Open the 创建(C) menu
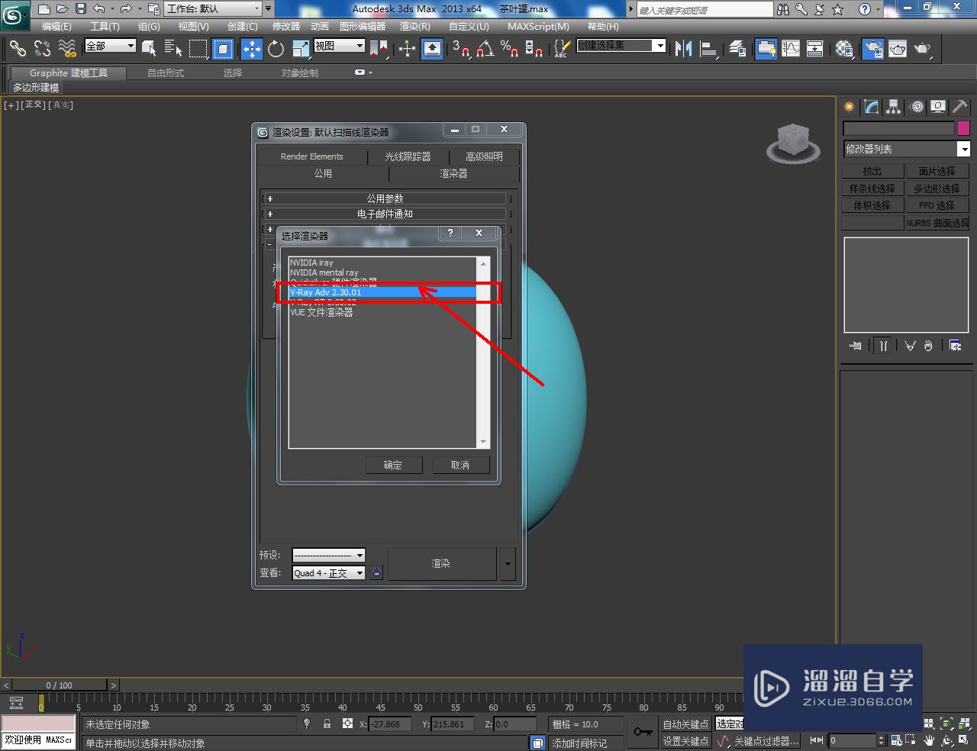The image size is (977, 751). point(243,26)
